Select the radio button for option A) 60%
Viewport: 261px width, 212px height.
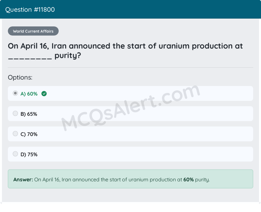[x=15, y=93]
